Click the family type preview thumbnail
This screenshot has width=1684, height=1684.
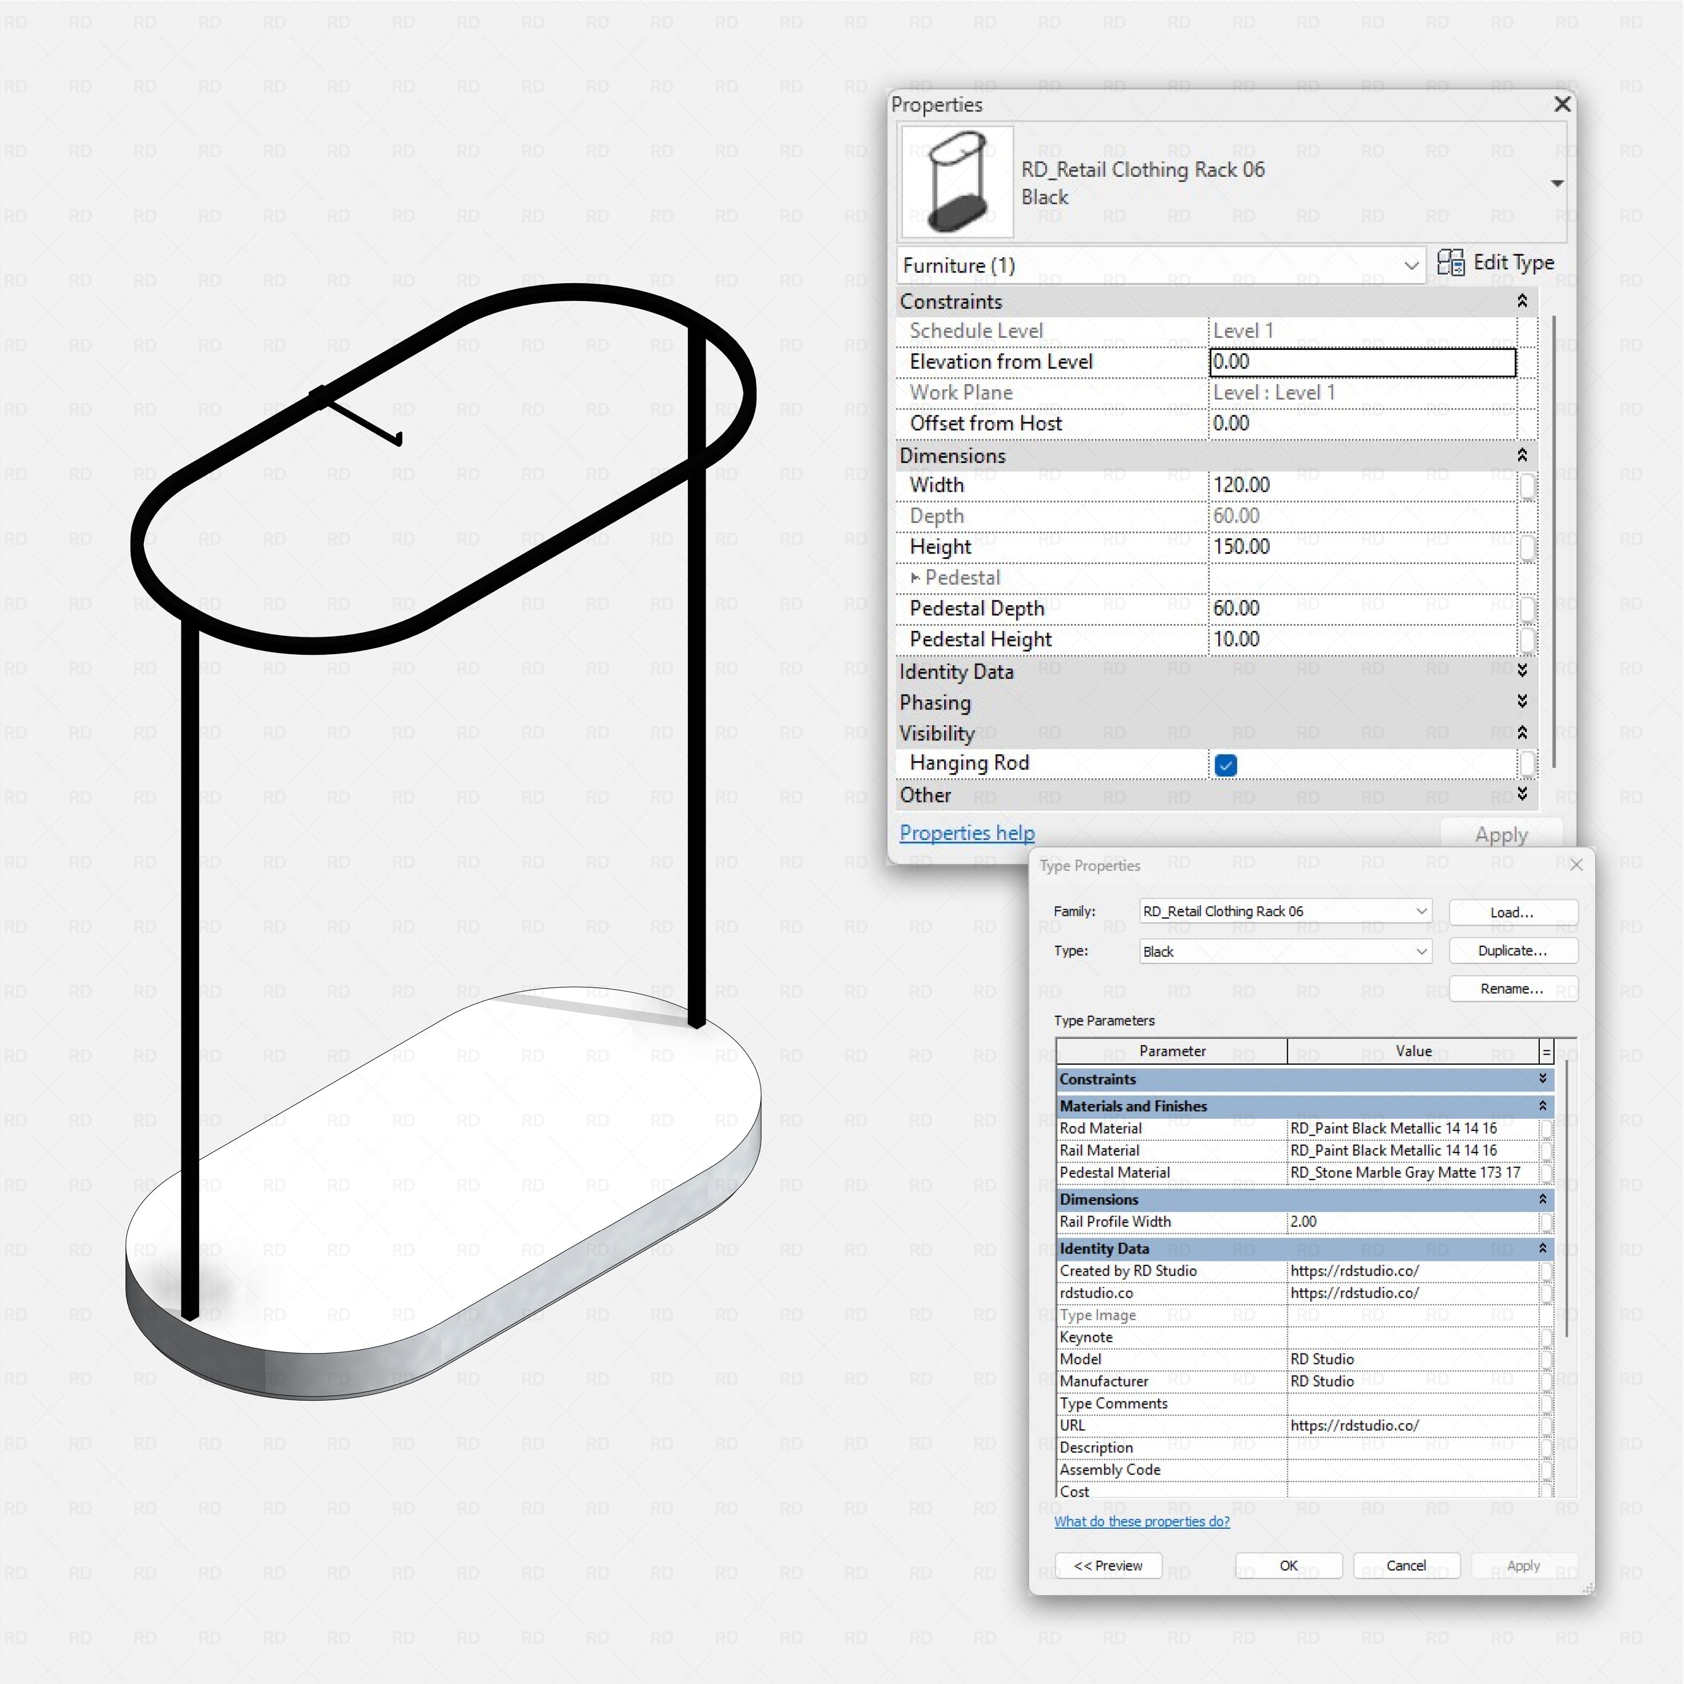pos(957,182)
